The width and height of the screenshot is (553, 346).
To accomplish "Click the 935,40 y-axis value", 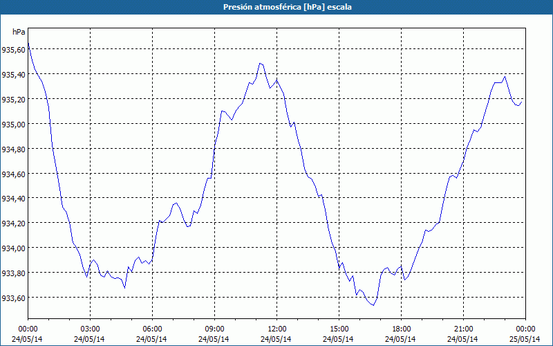I will coord(14,75).
